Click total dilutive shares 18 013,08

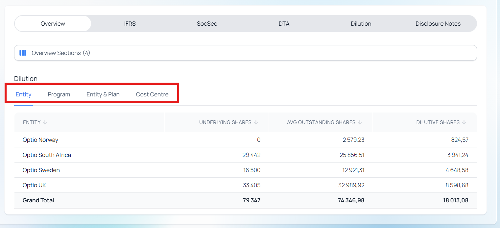(456, 200)
